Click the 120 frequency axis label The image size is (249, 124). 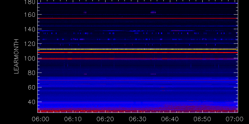29,44
